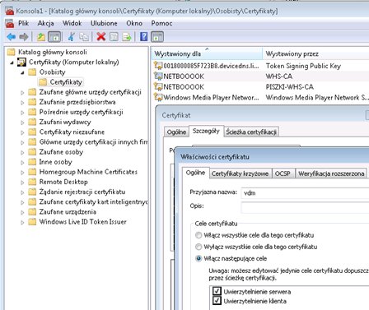
Task: Expand Pośrednie urzędy certyfikacji node
Action: [22, 113]
